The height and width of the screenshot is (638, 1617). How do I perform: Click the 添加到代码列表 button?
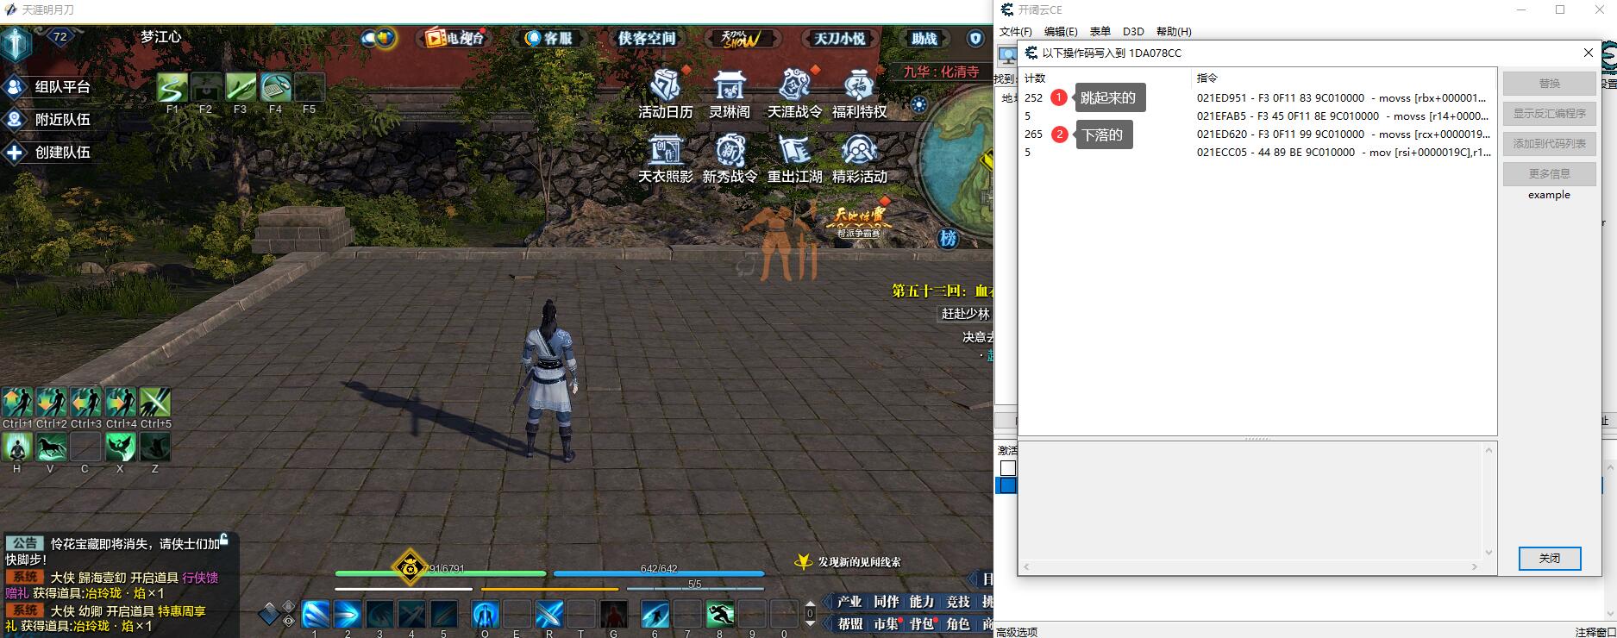click(1549, 144)
